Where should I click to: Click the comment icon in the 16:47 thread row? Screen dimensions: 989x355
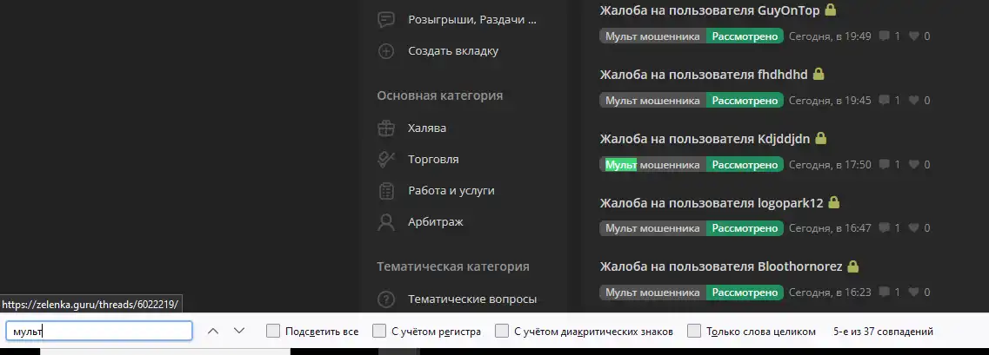885,228
